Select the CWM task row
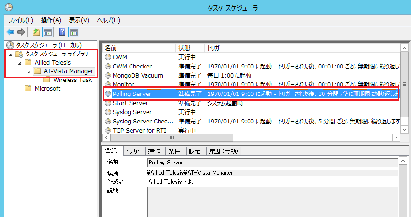This screenshot has width=411, height=217. (x=251, y=57)
